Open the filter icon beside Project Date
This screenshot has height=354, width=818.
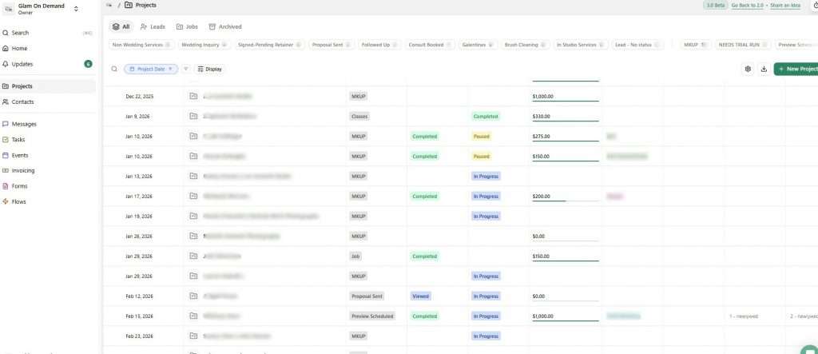pos(186,70)
